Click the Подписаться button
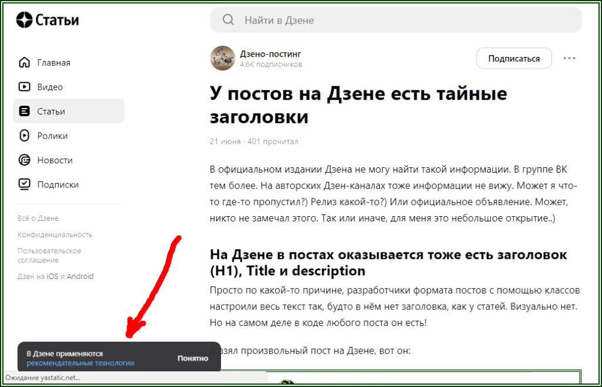The image size is (602, 387). 513,58
